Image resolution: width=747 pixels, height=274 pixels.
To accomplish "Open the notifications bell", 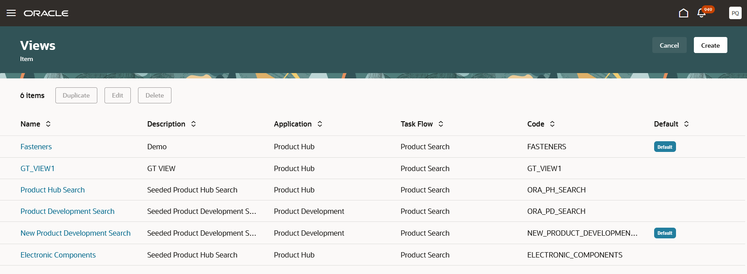I will click(x=701, y=13).
